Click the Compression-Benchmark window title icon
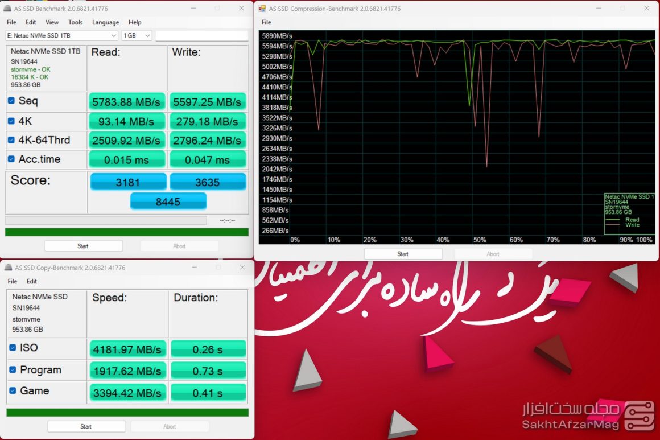660x440 pixels. (262, 9)
